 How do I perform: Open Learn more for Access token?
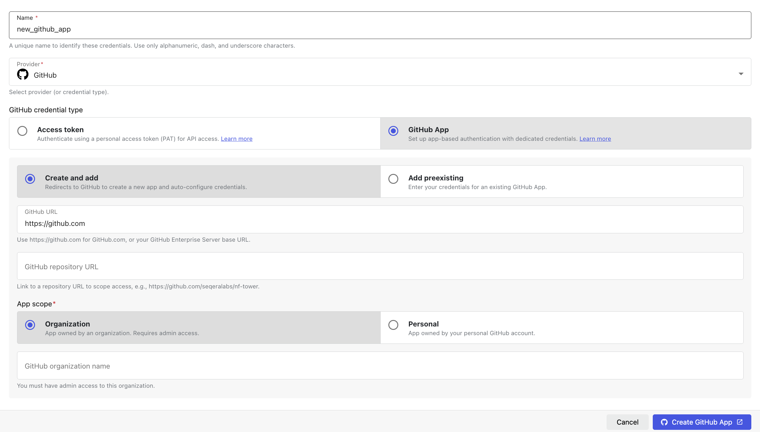point(236,139)
